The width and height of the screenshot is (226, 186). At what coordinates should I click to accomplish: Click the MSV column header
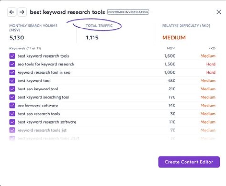point(171,49)
